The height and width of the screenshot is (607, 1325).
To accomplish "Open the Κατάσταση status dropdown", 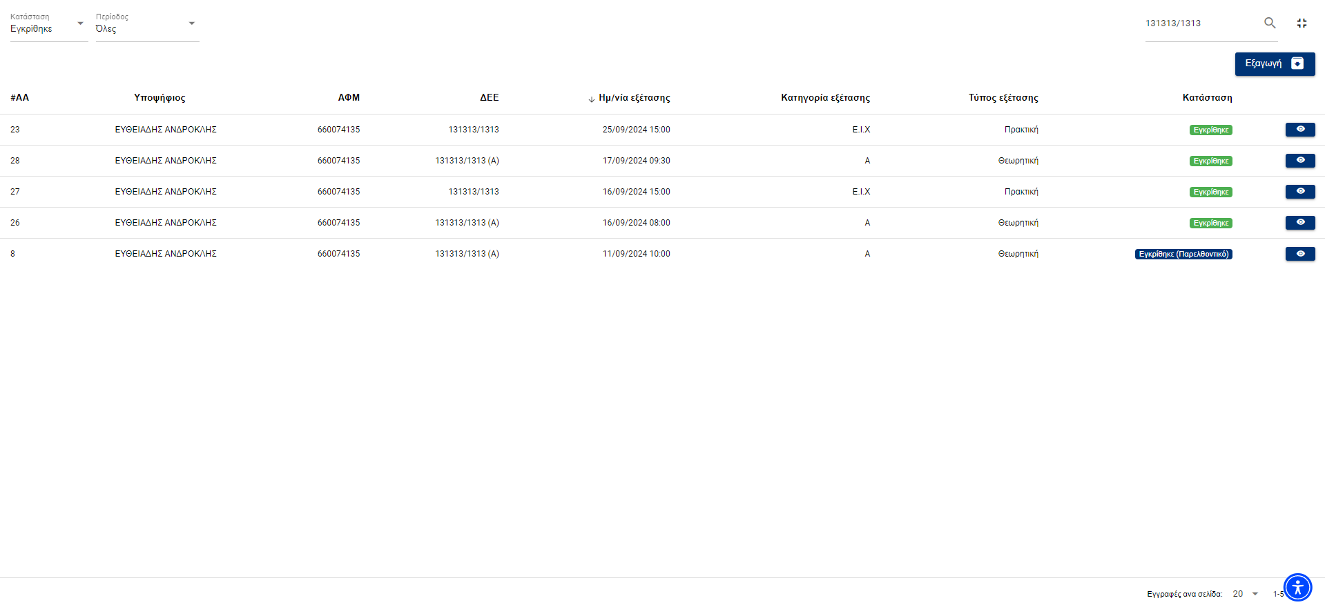I will 48,28.
